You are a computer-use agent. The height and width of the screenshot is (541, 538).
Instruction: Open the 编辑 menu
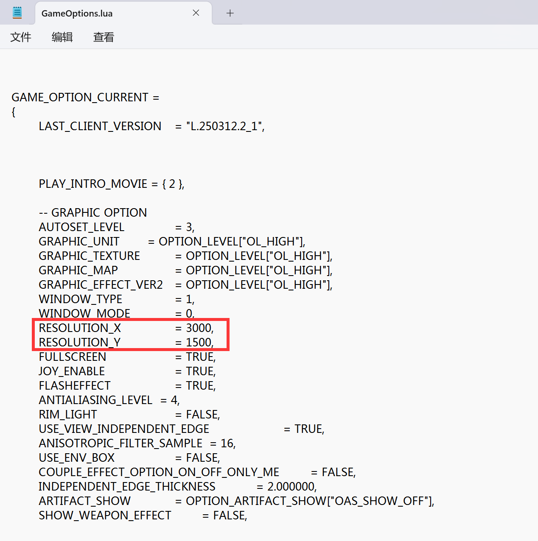point(62,37)
